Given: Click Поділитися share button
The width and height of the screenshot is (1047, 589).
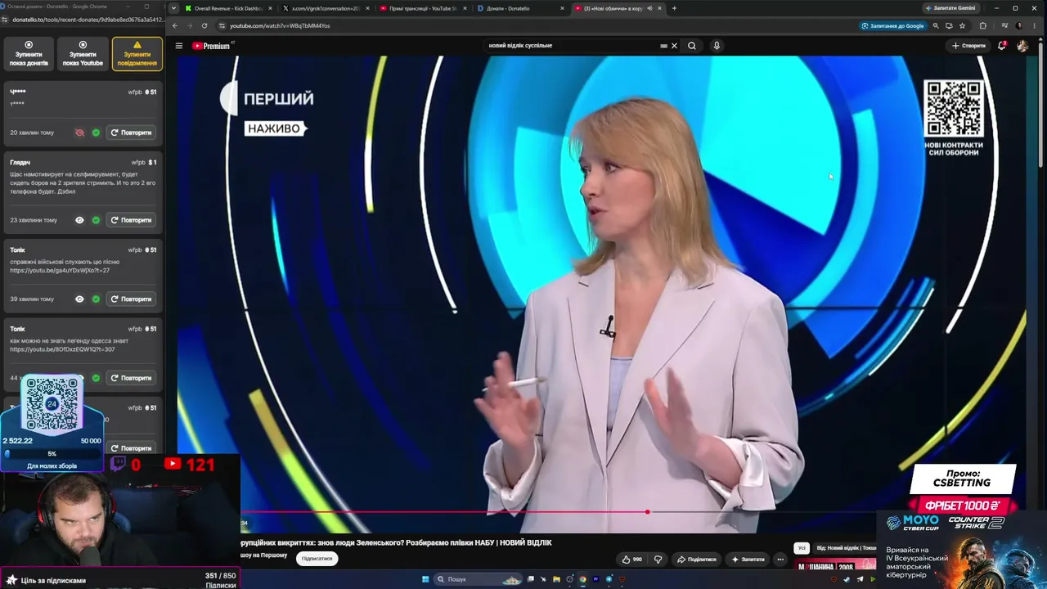Looking at the screenshot, I should click(x=696, y=560).
